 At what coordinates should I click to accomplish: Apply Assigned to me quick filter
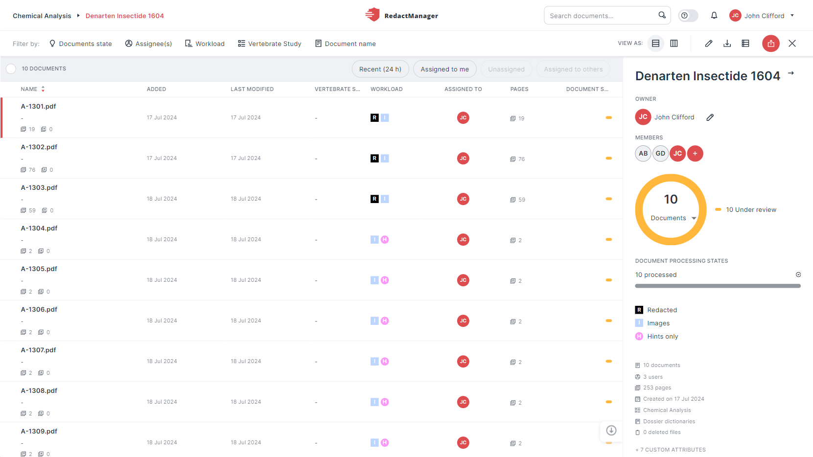click(445, 69)
